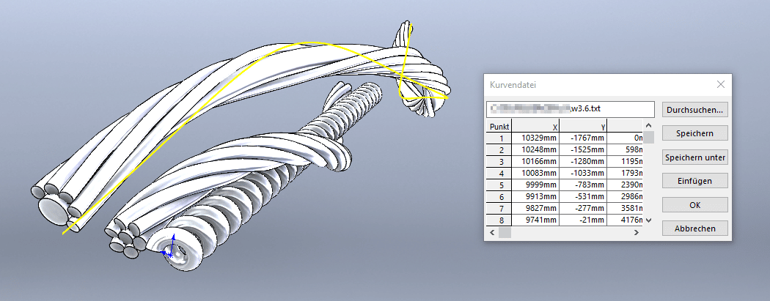Click the vertical scrollbar thumb

649,138
